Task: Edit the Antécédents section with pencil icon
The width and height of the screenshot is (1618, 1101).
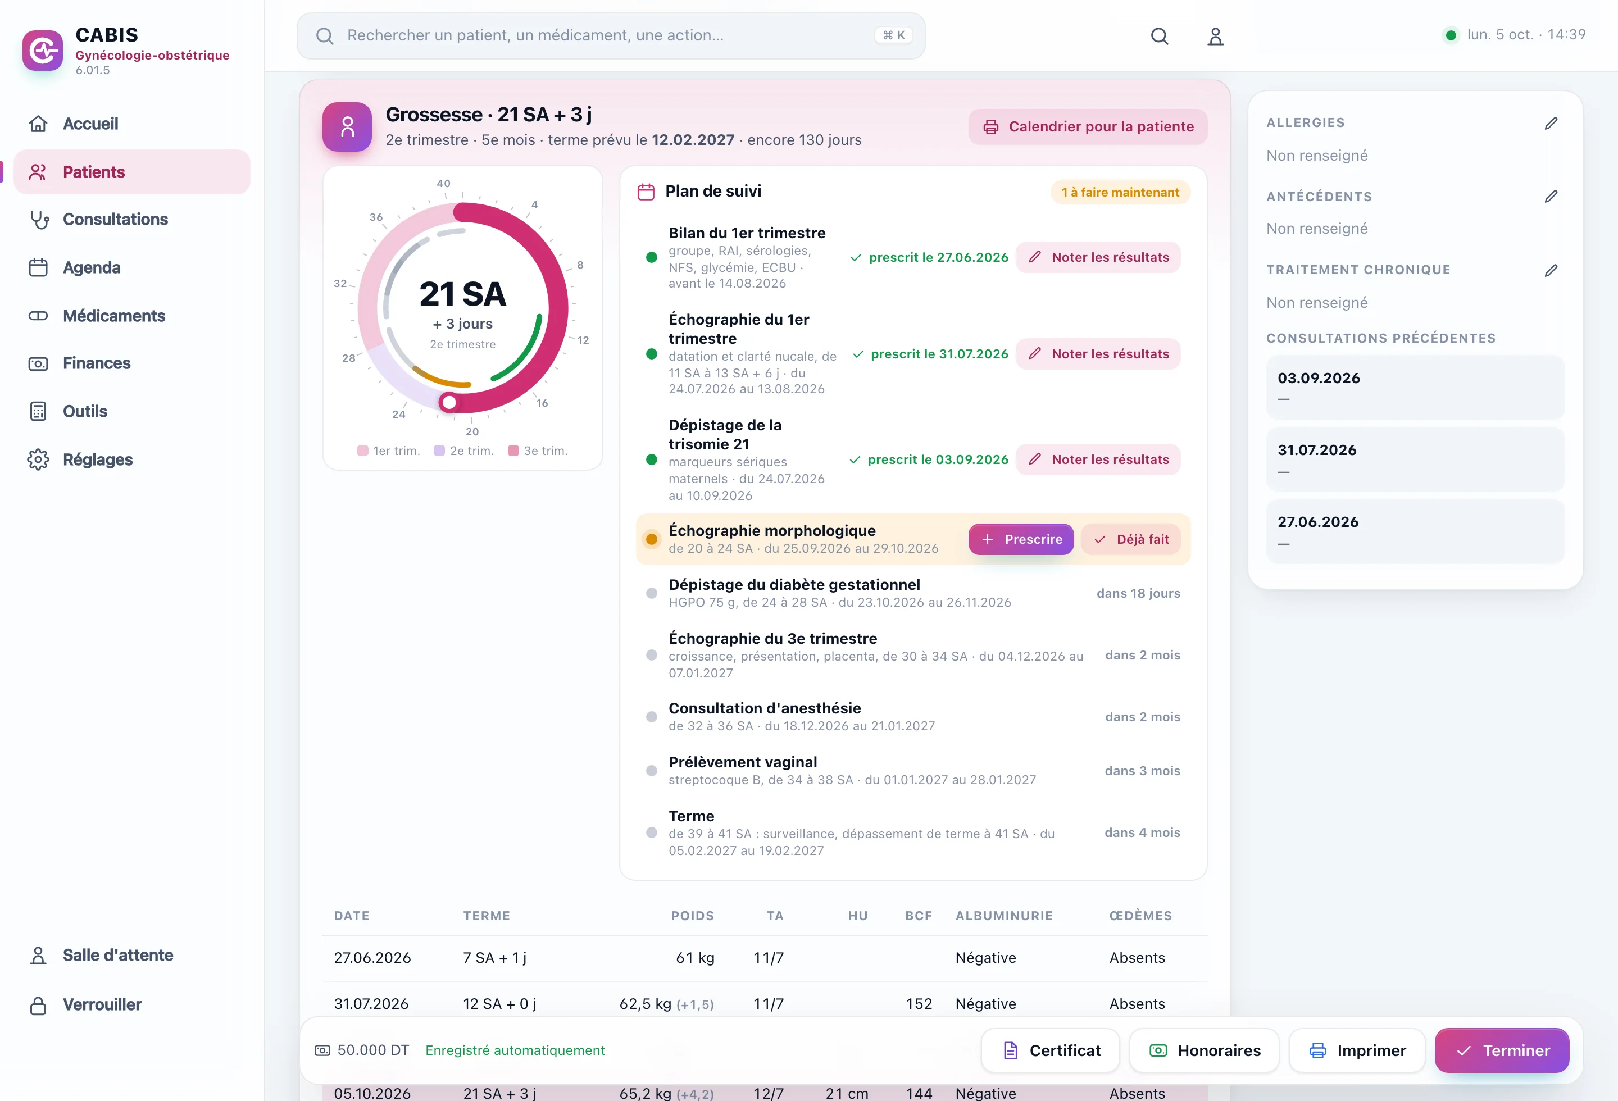Action: pos(1551,196)
